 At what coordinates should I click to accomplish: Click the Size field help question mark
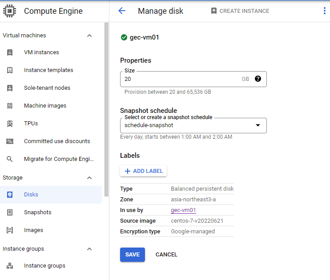coord(258,79)
